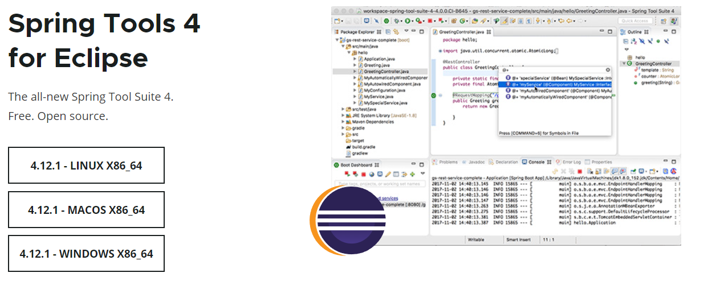Expand Application.java in Package Explorer

tap(354, 59)
